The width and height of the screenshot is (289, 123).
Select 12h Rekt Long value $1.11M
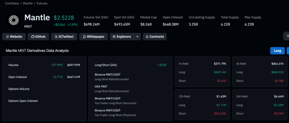[x=222, y=105]
